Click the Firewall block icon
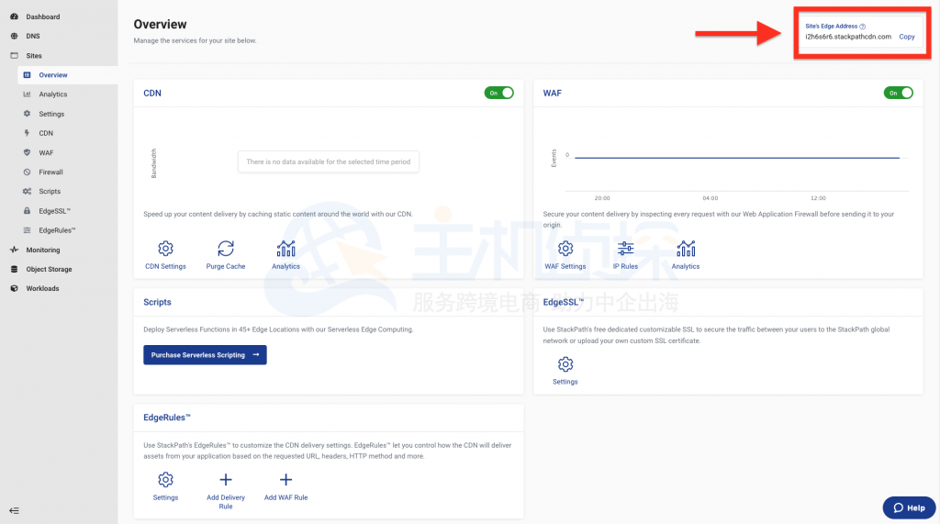 (x=27, y=173)
